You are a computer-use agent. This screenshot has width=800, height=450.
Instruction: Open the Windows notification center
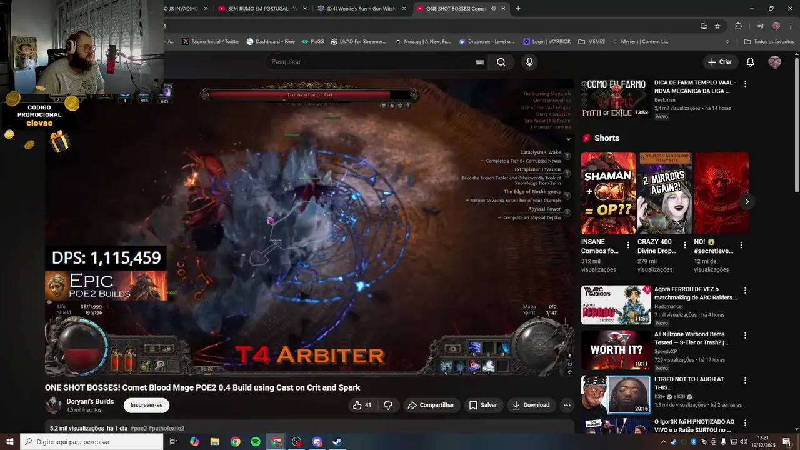click(x=786, y=442)
